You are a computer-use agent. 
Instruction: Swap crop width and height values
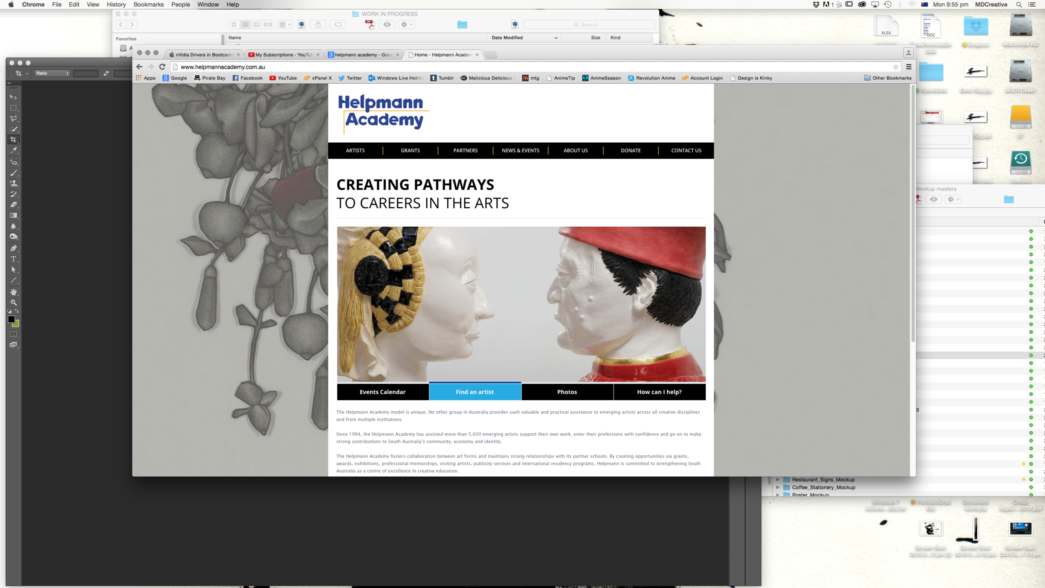coord(106,73)
